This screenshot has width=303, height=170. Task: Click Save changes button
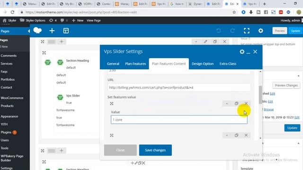[x=155, y=150]
